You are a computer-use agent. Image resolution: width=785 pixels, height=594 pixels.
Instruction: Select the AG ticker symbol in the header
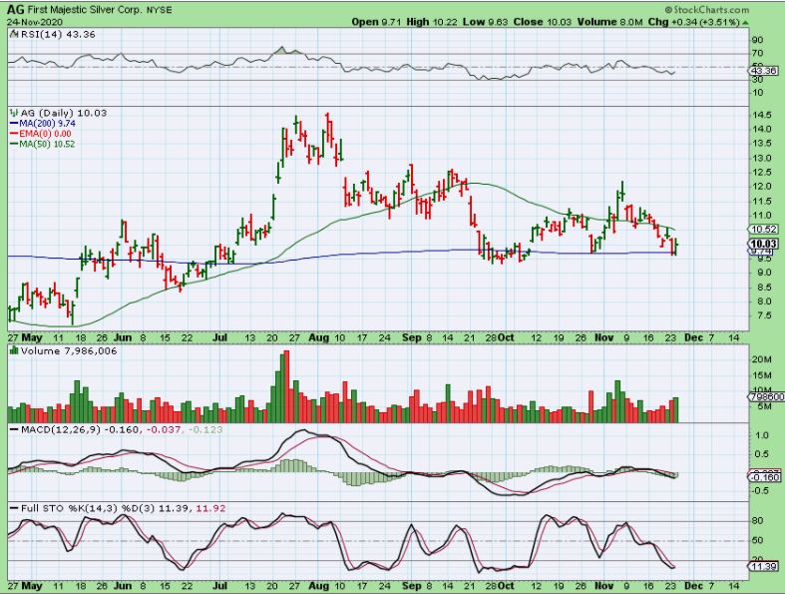[x=15, y=10]
